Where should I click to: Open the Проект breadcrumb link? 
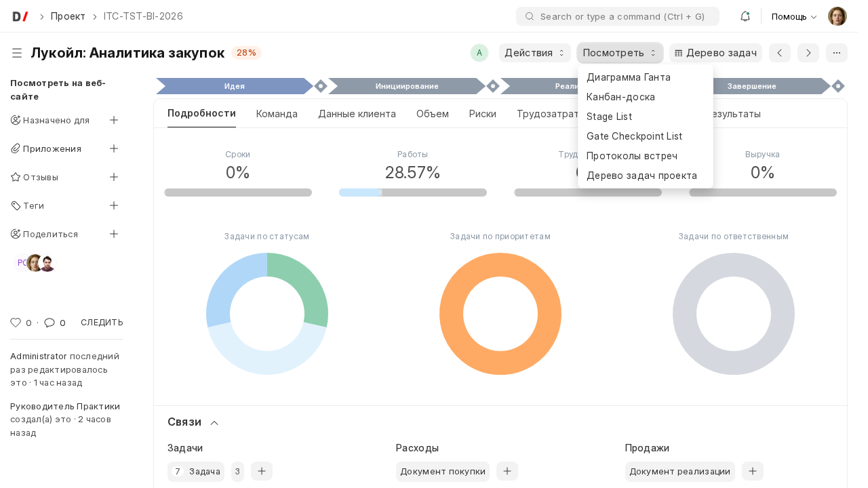68,16
